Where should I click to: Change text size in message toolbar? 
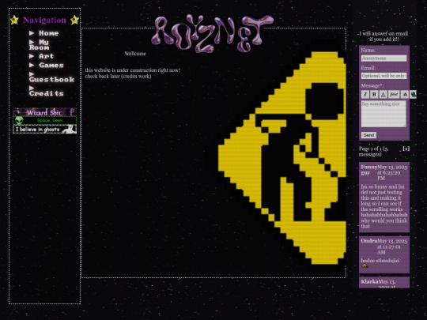click(x=405, y=94)
